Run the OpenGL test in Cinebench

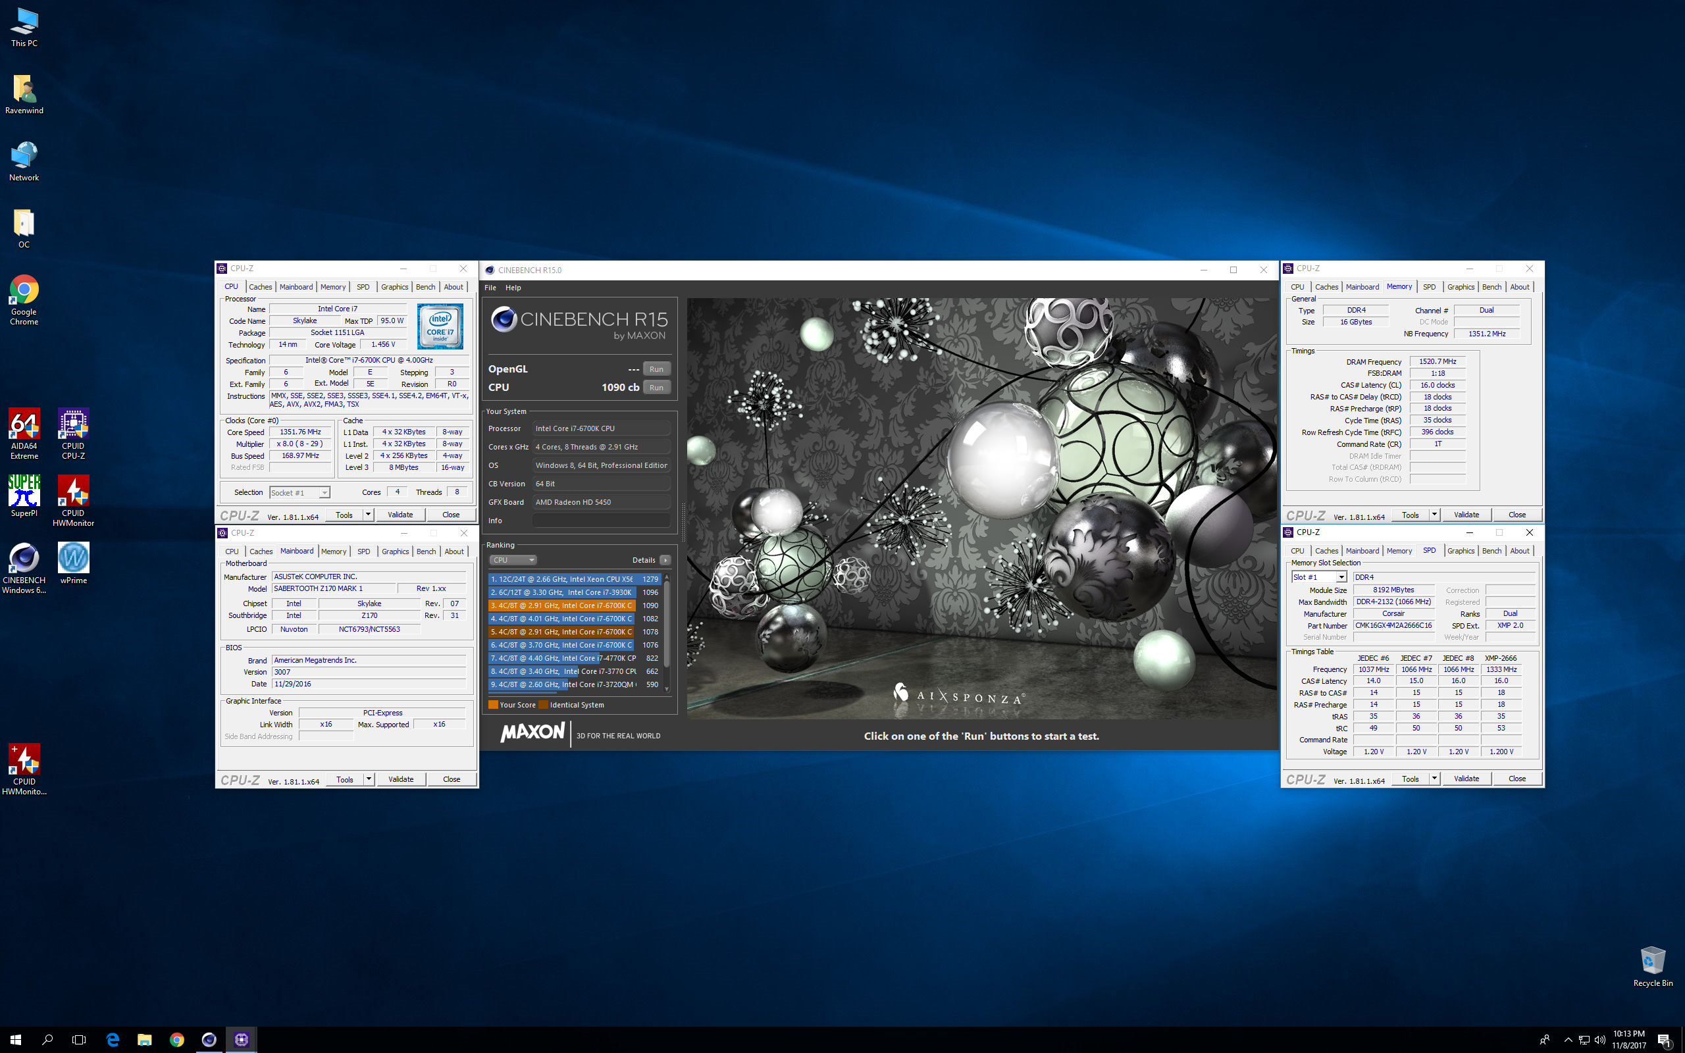click(x=656, y=369)
